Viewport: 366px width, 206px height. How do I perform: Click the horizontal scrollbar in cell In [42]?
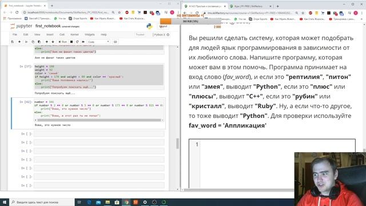99,120
